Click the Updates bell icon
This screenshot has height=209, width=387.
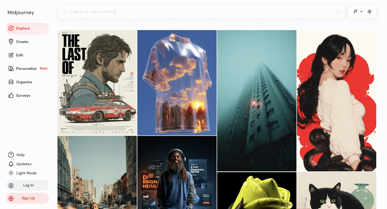point(11,164)
